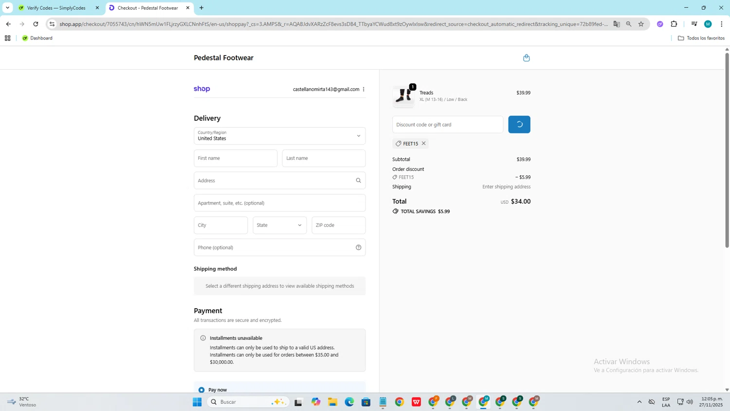Open the State dropdown

280,225
